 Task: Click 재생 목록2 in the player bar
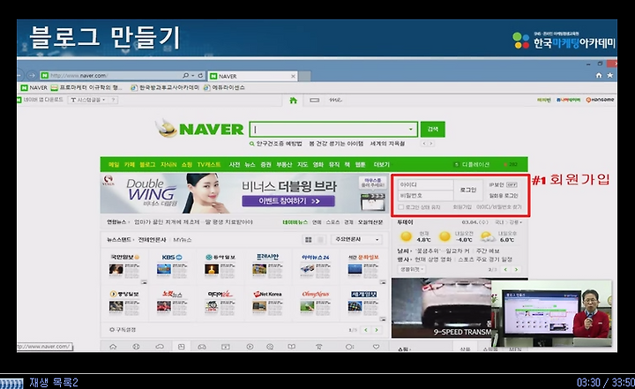(x=54, y=382)
